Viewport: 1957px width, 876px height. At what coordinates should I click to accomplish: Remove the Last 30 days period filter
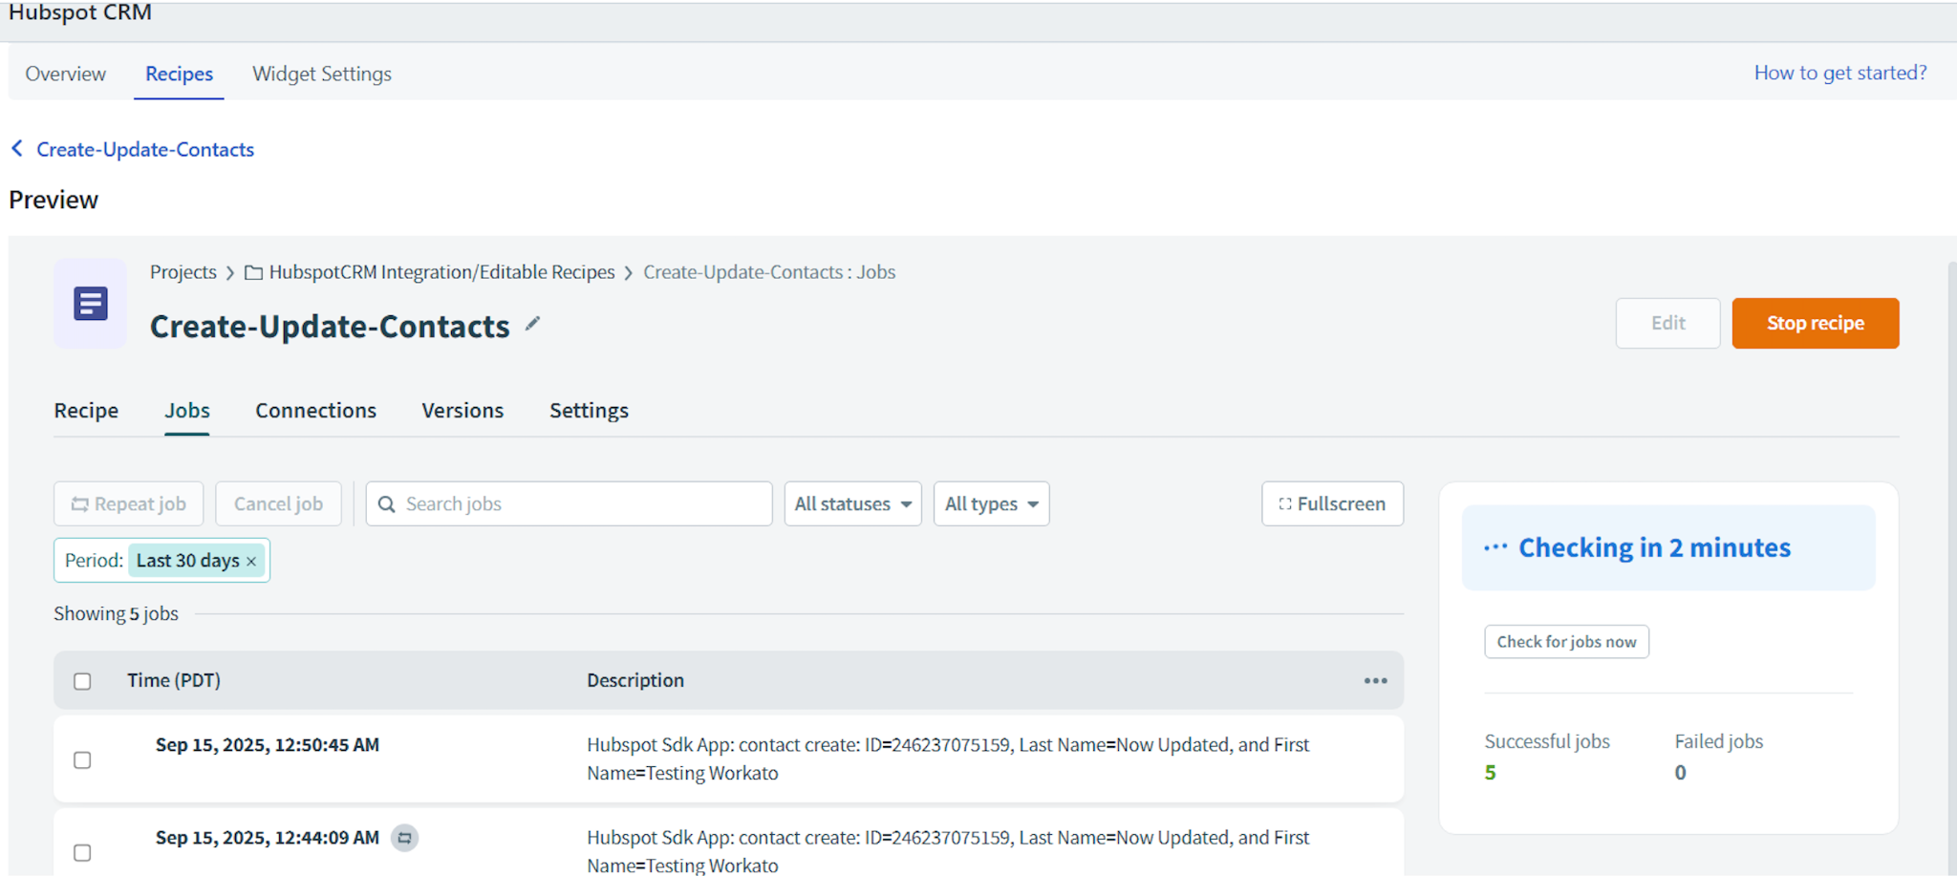coord(251,562)
